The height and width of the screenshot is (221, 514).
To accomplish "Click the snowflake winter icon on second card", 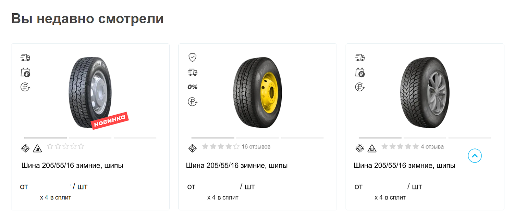I will [193, 148].
